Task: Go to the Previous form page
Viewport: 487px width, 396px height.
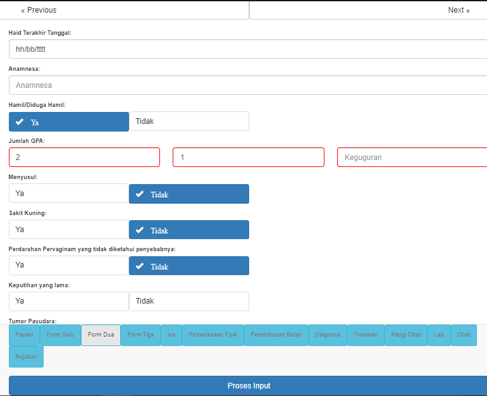Action: click(x=124, y=10)
